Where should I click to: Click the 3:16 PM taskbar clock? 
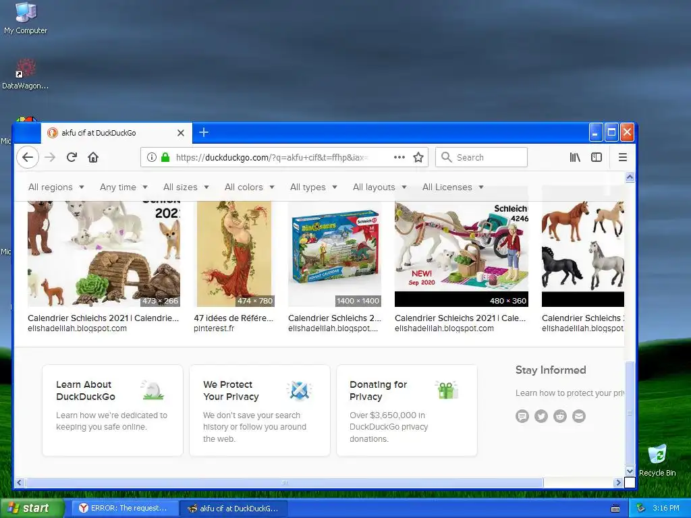(666, 509)
